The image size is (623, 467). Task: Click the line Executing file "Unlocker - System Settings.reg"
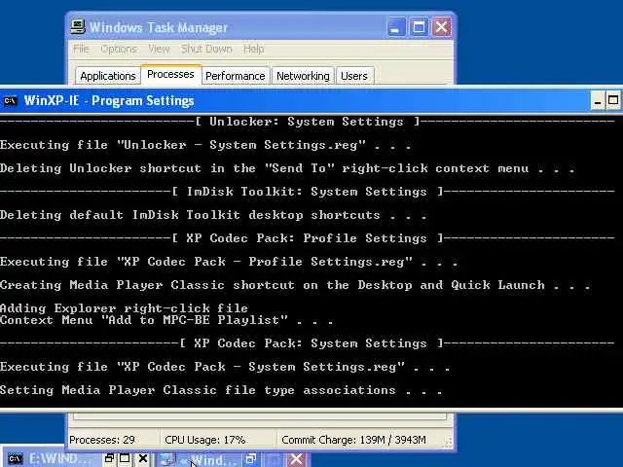click(205, 145)
